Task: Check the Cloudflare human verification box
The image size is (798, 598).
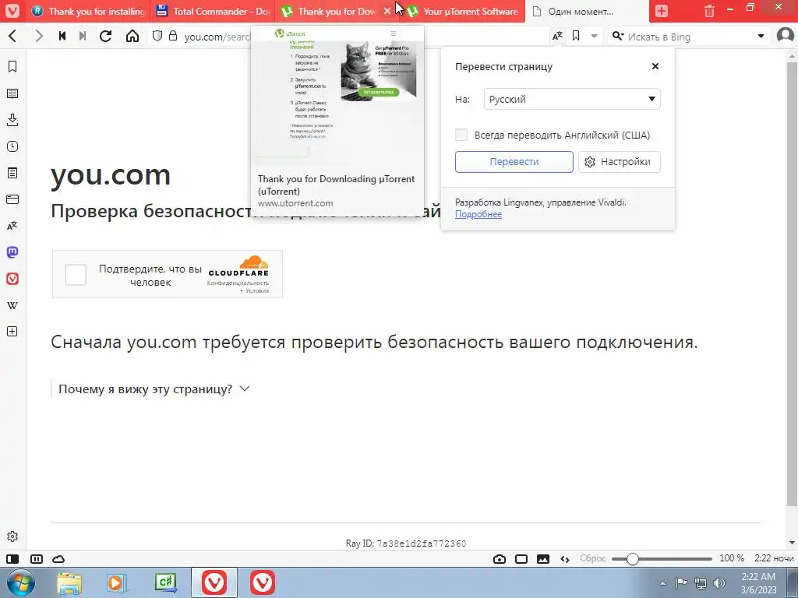Action: [x=76, y=275]
